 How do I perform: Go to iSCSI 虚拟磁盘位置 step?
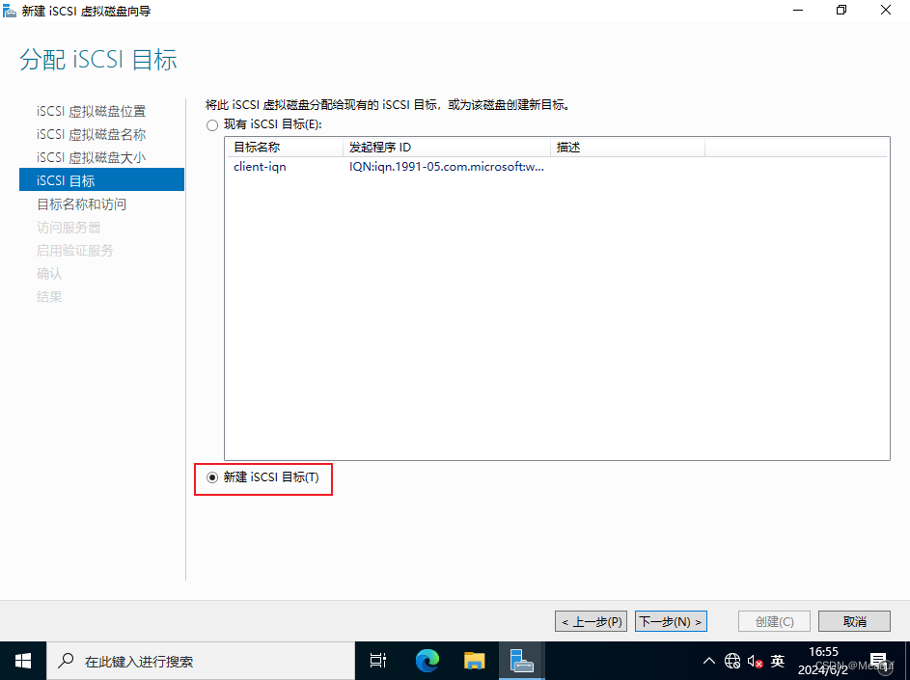point(91,111)
